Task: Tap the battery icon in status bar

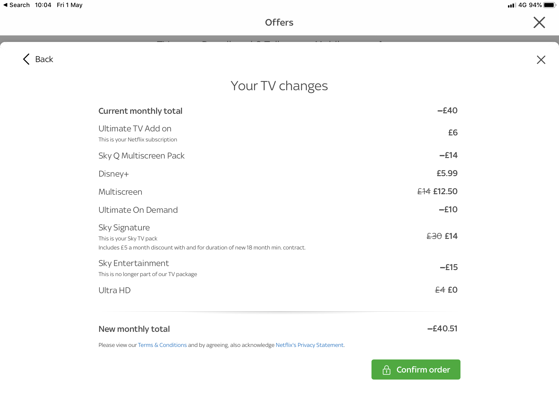Action: [x=549, y=5]
